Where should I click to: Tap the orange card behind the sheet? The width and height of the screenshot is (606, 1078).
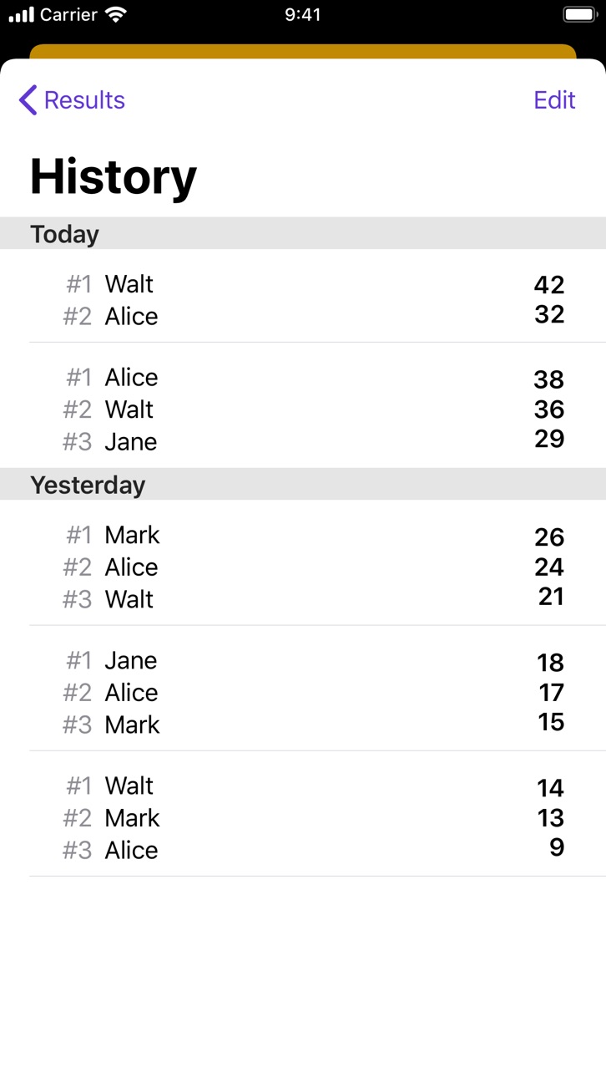click(x=303, y=51)
